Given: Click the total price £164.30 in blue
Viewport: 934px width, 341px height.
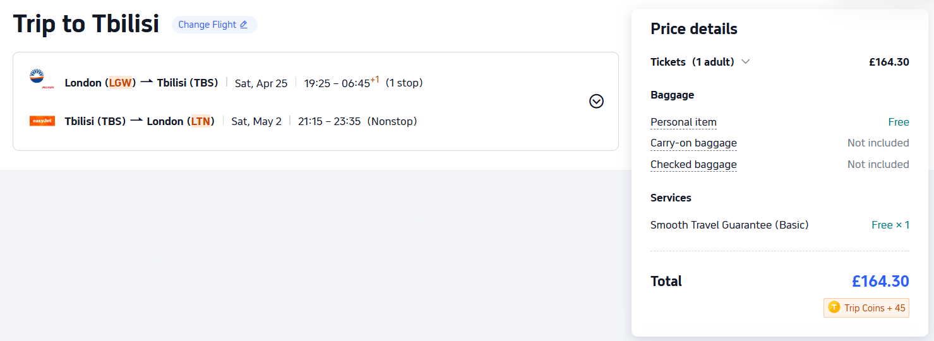Looking at the screenshot, I should click(x=880, y=281).
